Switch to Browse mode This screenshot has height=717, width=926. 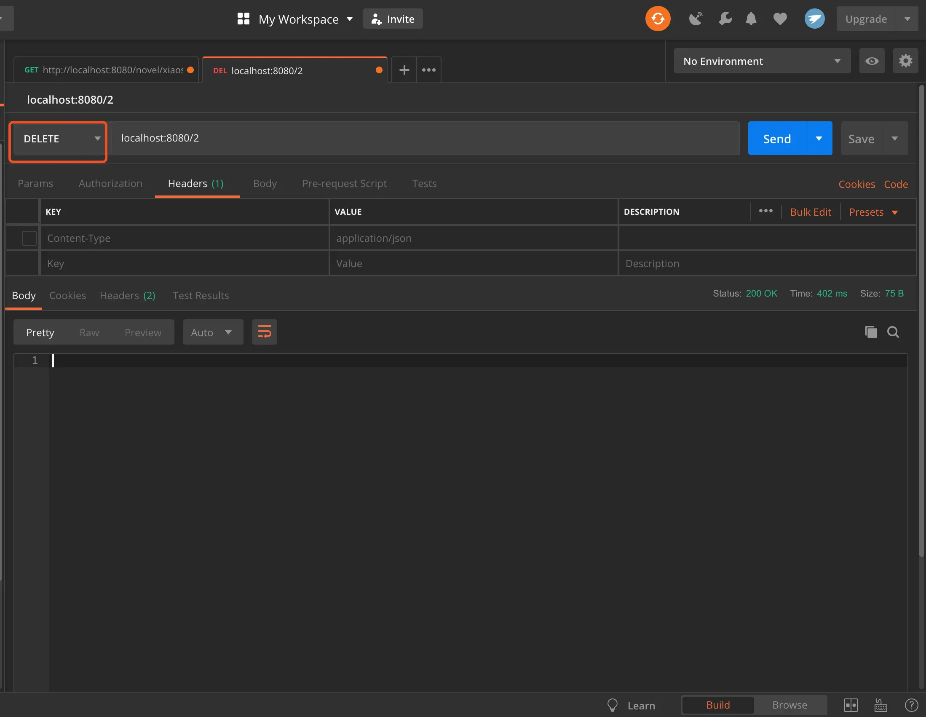point(790,705)
